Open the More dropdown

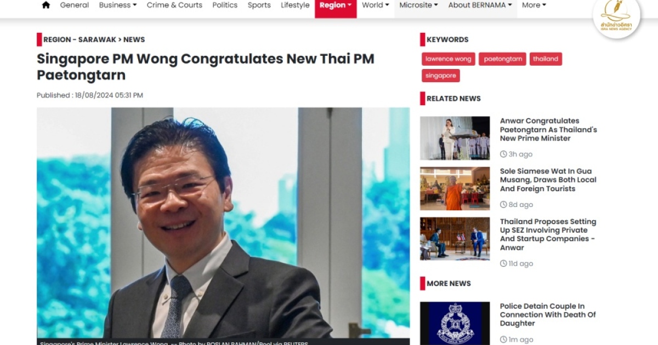[x=534, y=5]
